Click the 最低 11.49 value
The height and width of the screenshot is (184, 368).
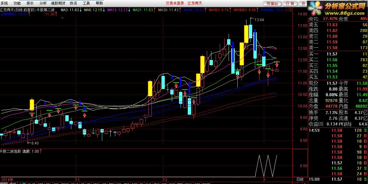coord(362,95)
